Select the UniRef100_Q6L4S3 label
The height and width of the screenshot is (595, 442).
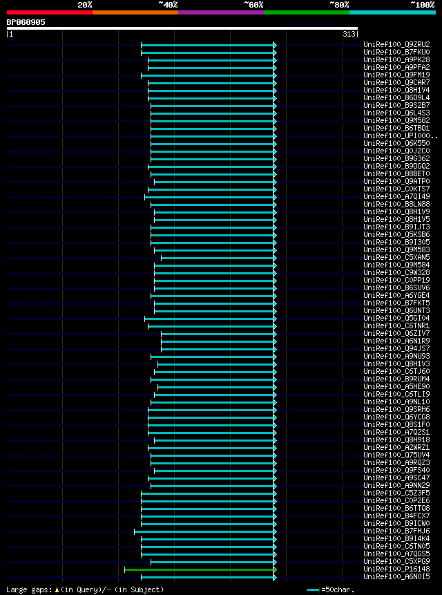[396, 113]
